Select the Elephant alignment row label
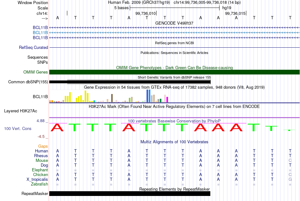Viewport: 300px width, 201px height. click(40, 170)
